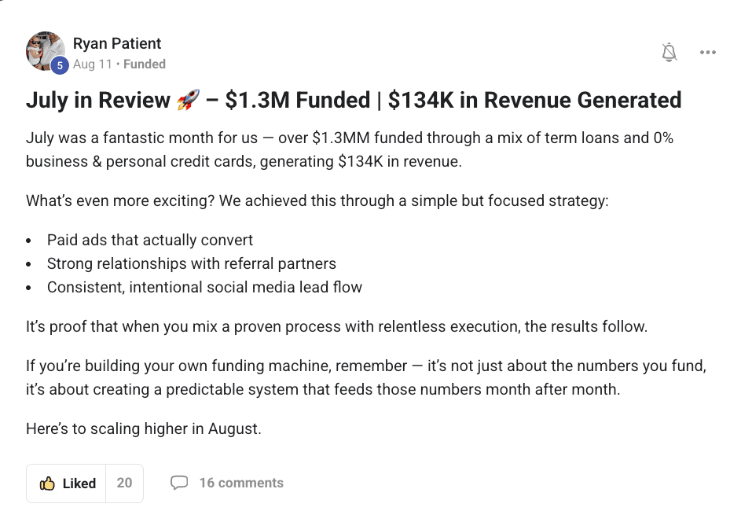Toggle the post notification bell icon
This screenshot has height=511, width=741.
[669, 53]
